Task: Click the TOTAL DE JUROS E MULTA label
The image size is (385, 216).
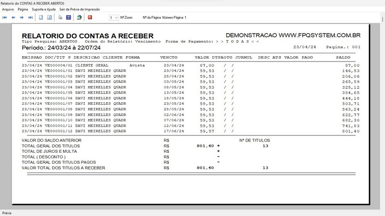Action: 50,151
